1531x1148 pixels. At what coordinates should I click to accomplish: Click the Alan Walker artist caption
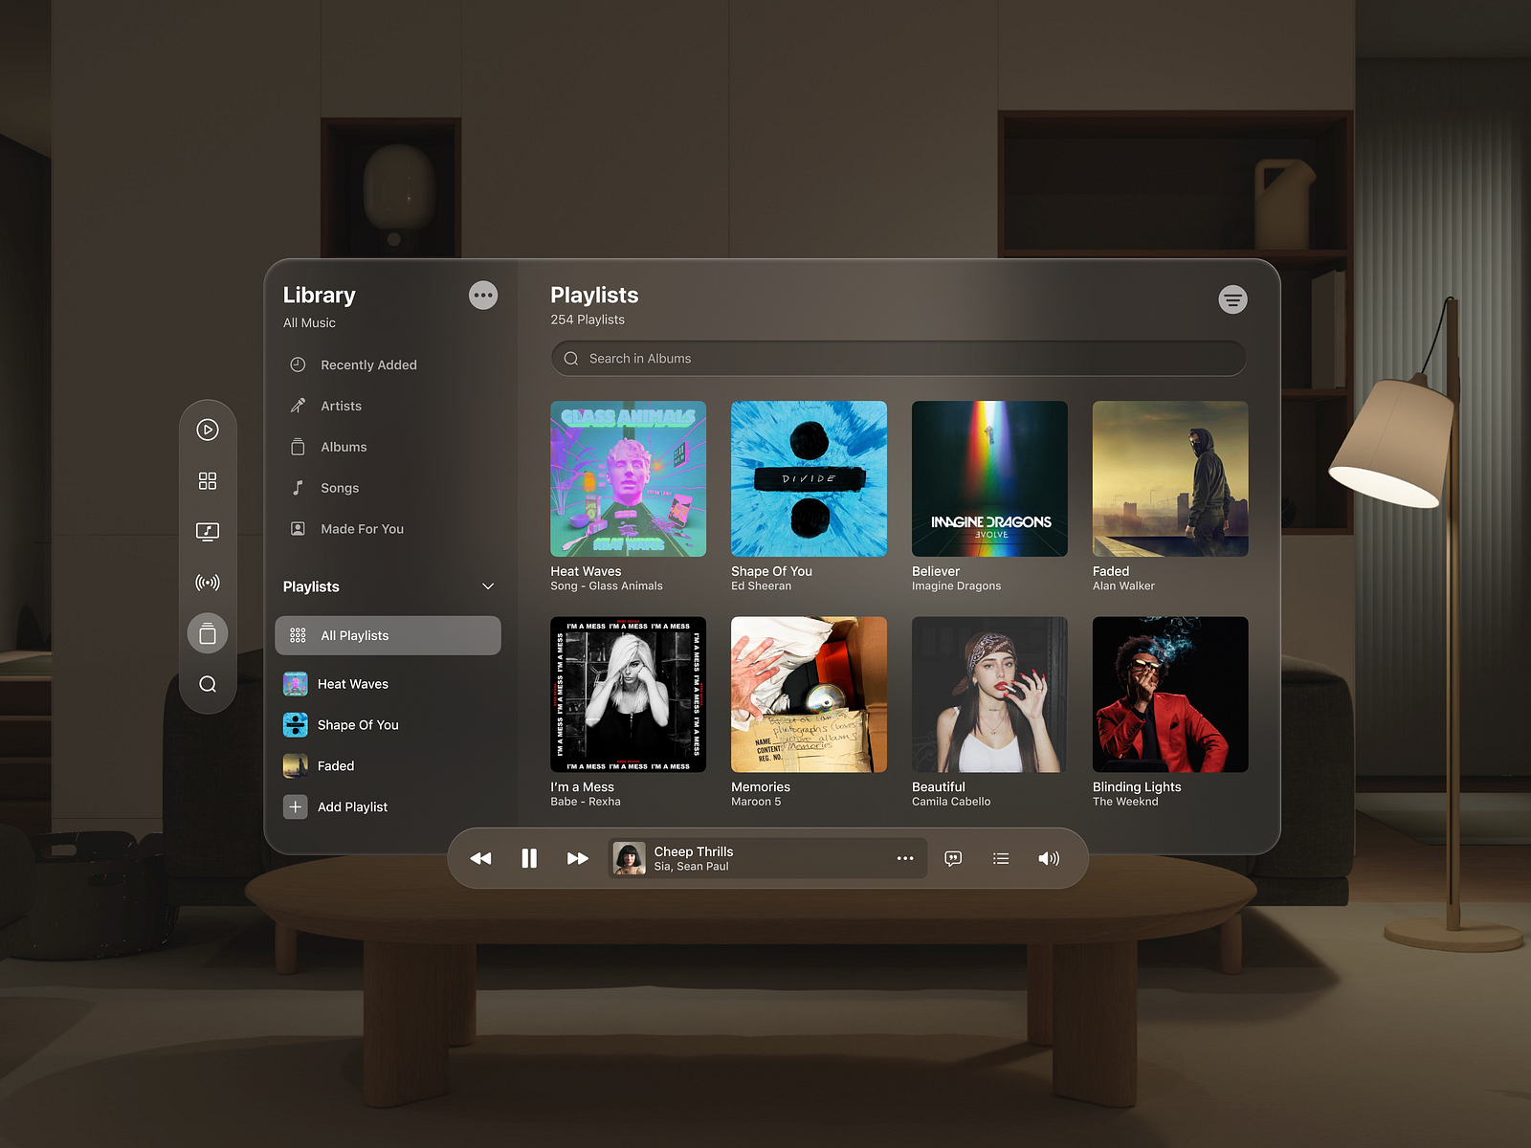[x=1123, y=586]
